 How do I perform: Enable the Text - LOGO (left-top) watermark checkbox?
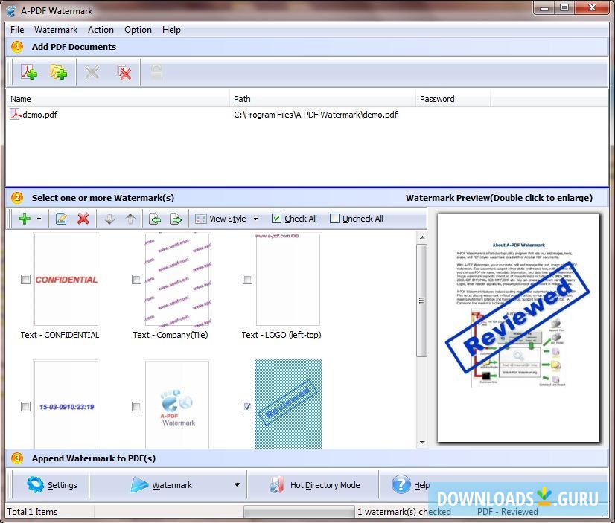pos(247,279)
